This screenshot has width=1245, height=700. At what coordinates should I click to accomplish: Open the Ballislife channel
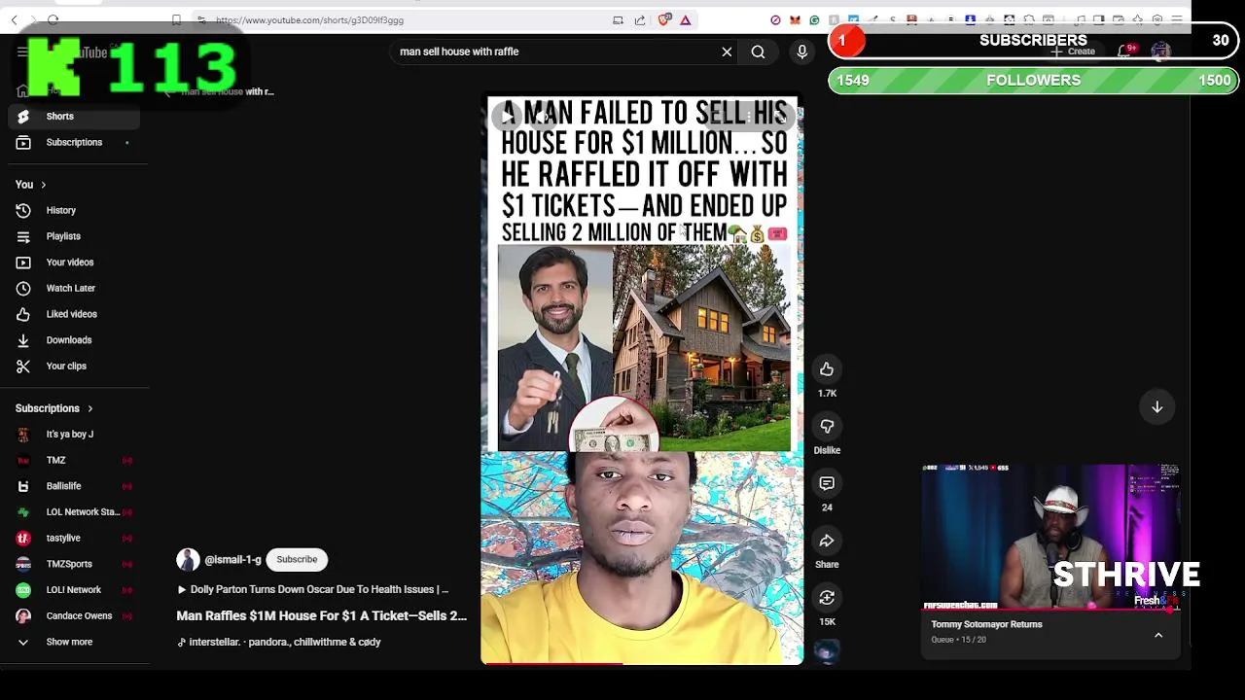[74, 486]
